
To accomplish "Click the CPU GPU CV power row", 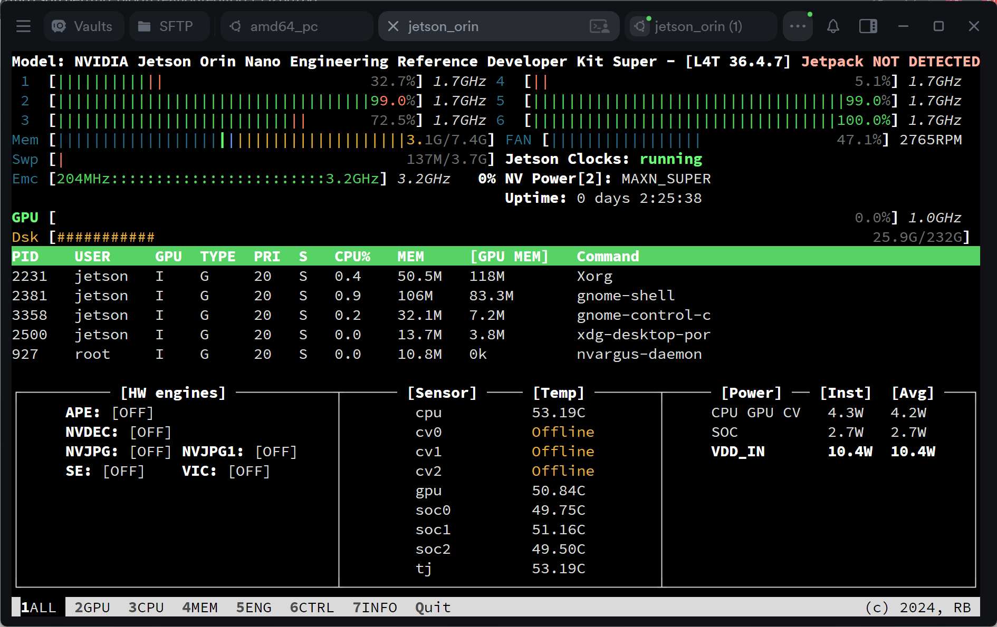I will pos(819,413).
